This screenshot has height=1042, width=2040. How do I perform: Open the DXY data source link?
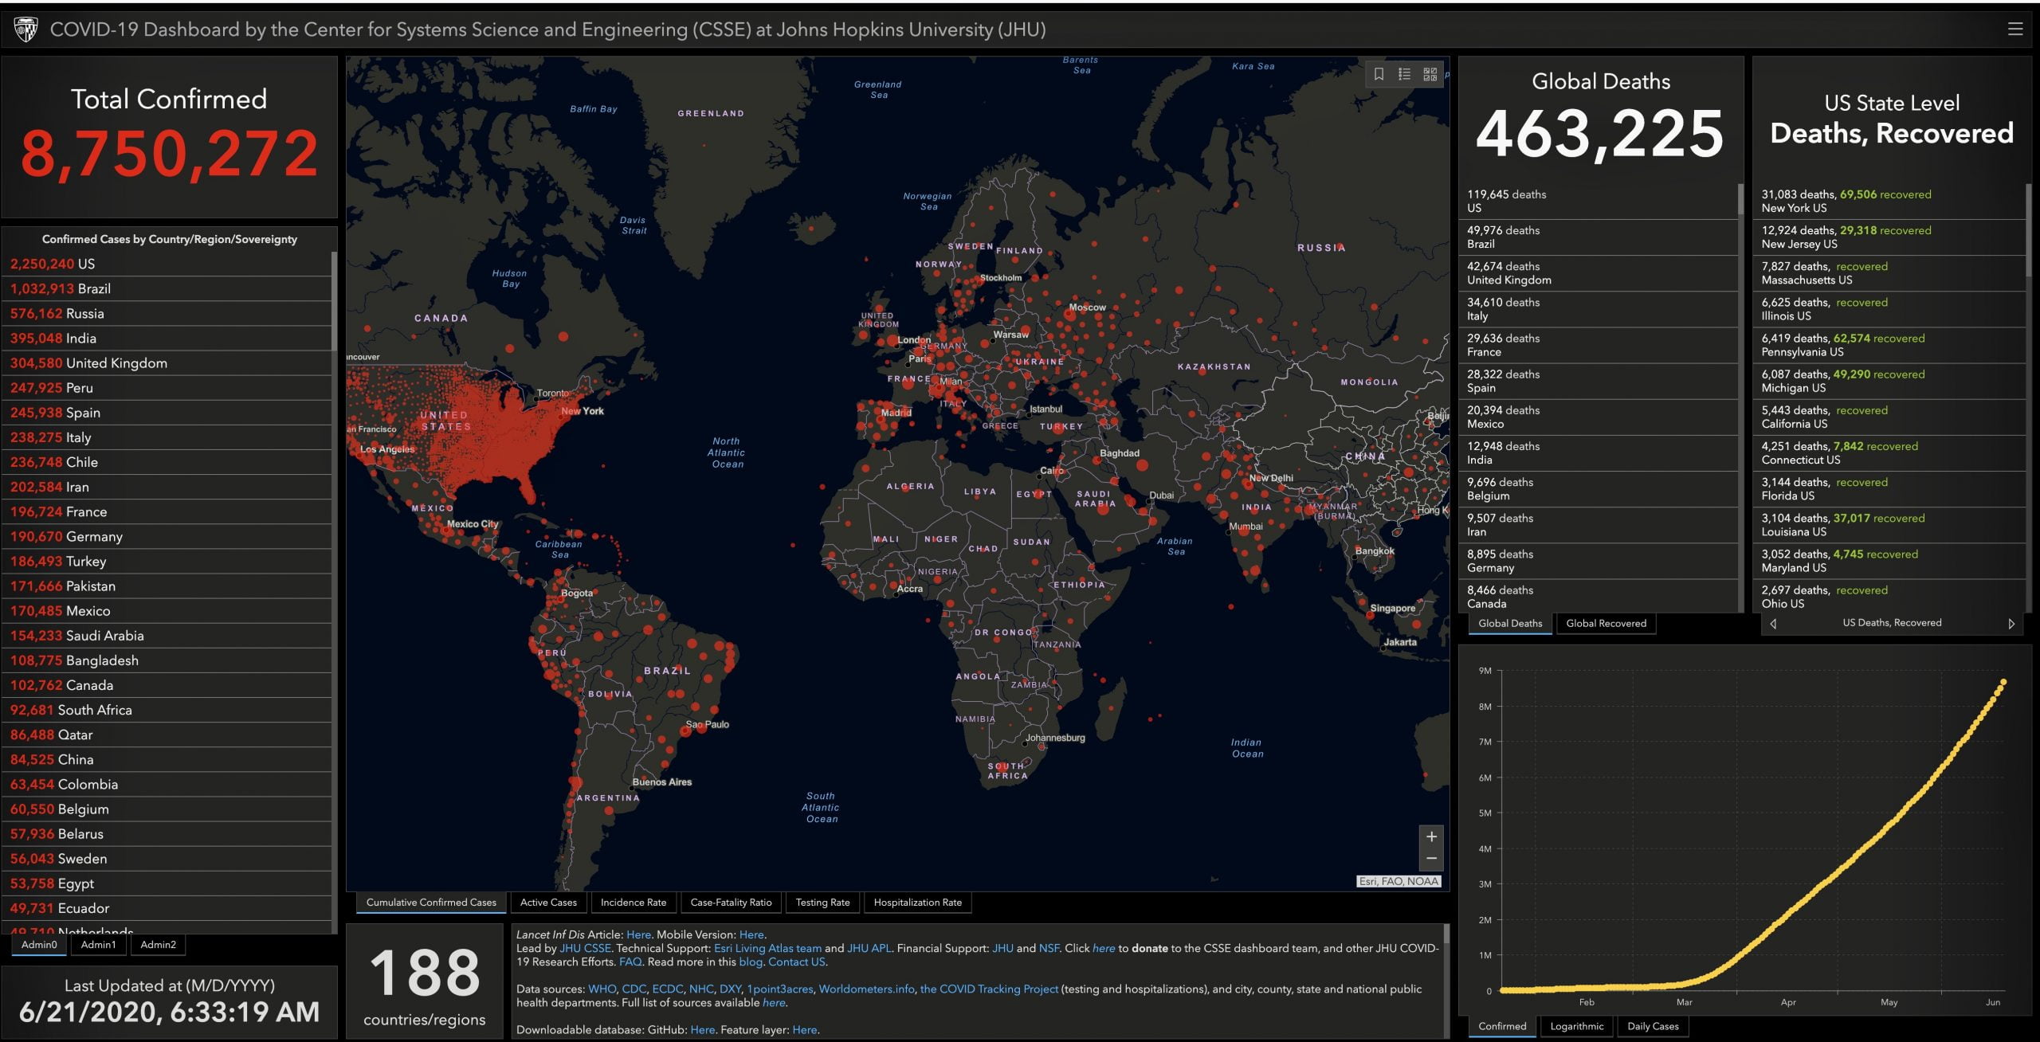tap(730, 989)
